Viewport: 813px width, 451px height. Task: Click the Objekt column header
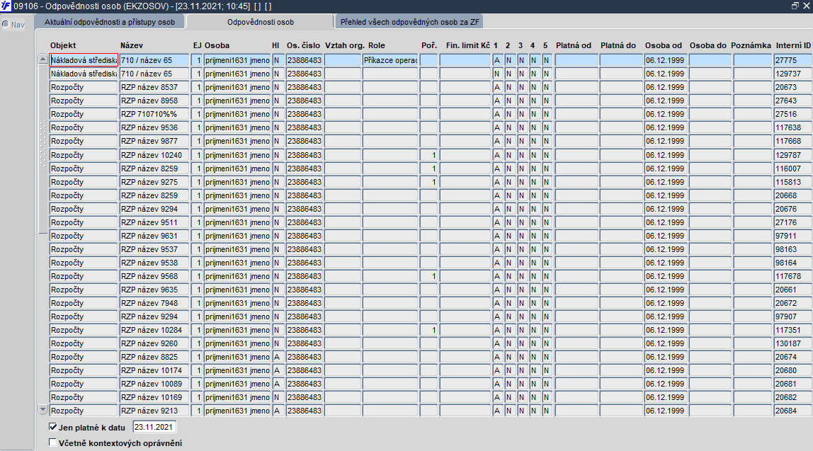pyautogui.click(x=63, y=45)
